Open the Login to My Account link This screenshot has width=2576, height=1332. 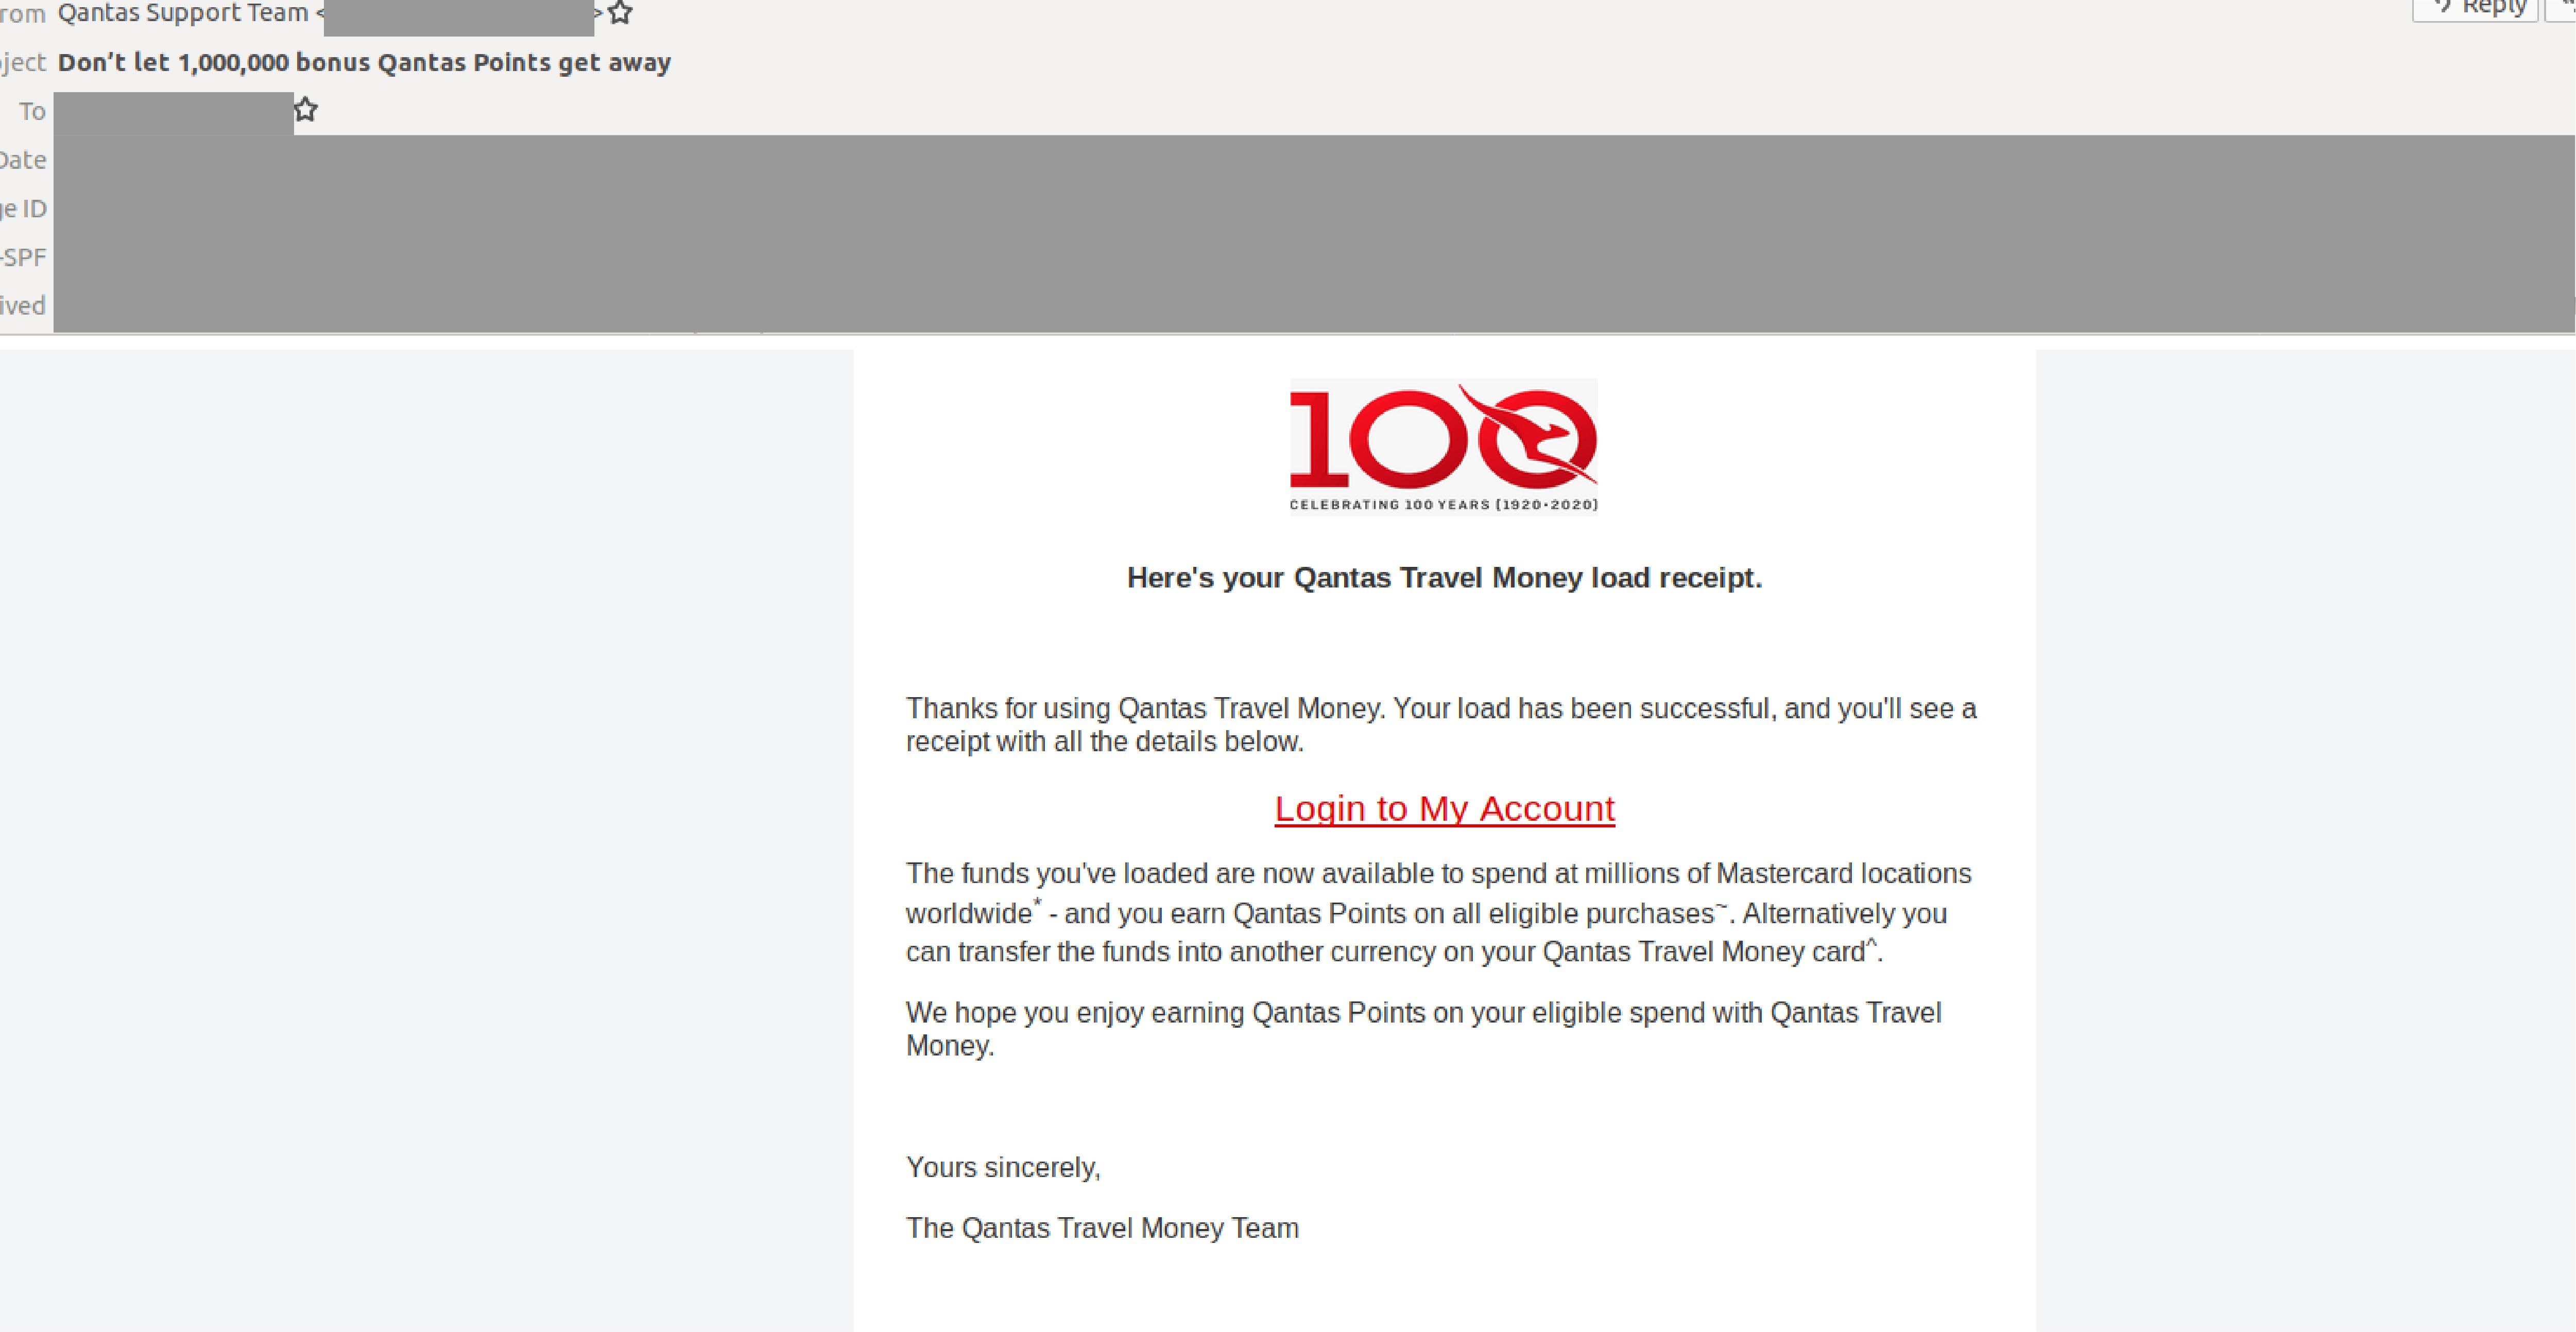(1444, 808)
